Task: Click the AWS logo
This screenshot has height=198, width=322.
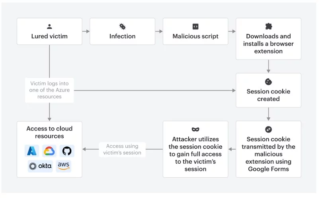Action: 64,166
